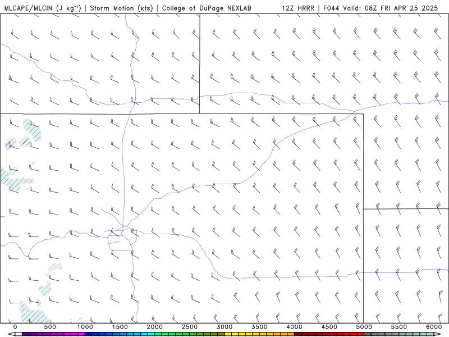
Task: Select the 5000 value on the color scale
Action: [x=364, y=327]
